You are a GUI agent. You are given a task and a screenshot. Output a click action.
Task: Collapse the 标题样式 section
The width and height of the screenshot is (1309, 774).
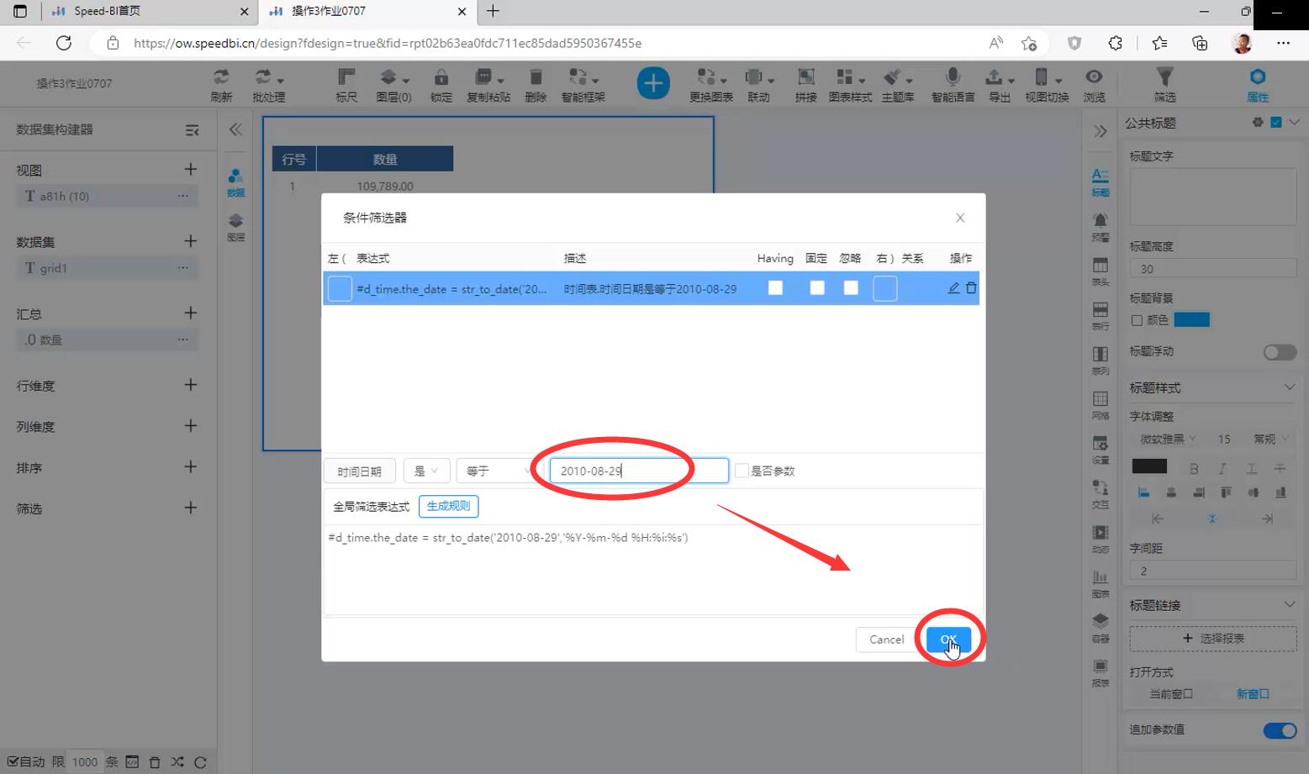1289,387
